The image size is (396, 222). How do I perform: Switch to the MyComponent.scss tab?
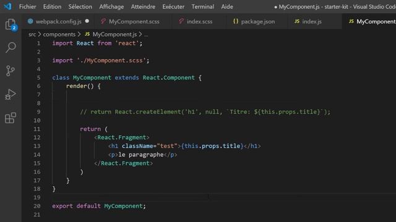point(134,22)
